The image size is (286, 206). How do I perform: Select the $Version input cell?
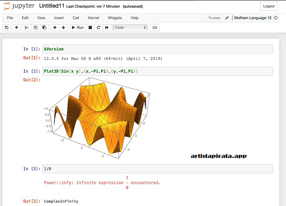157,49
